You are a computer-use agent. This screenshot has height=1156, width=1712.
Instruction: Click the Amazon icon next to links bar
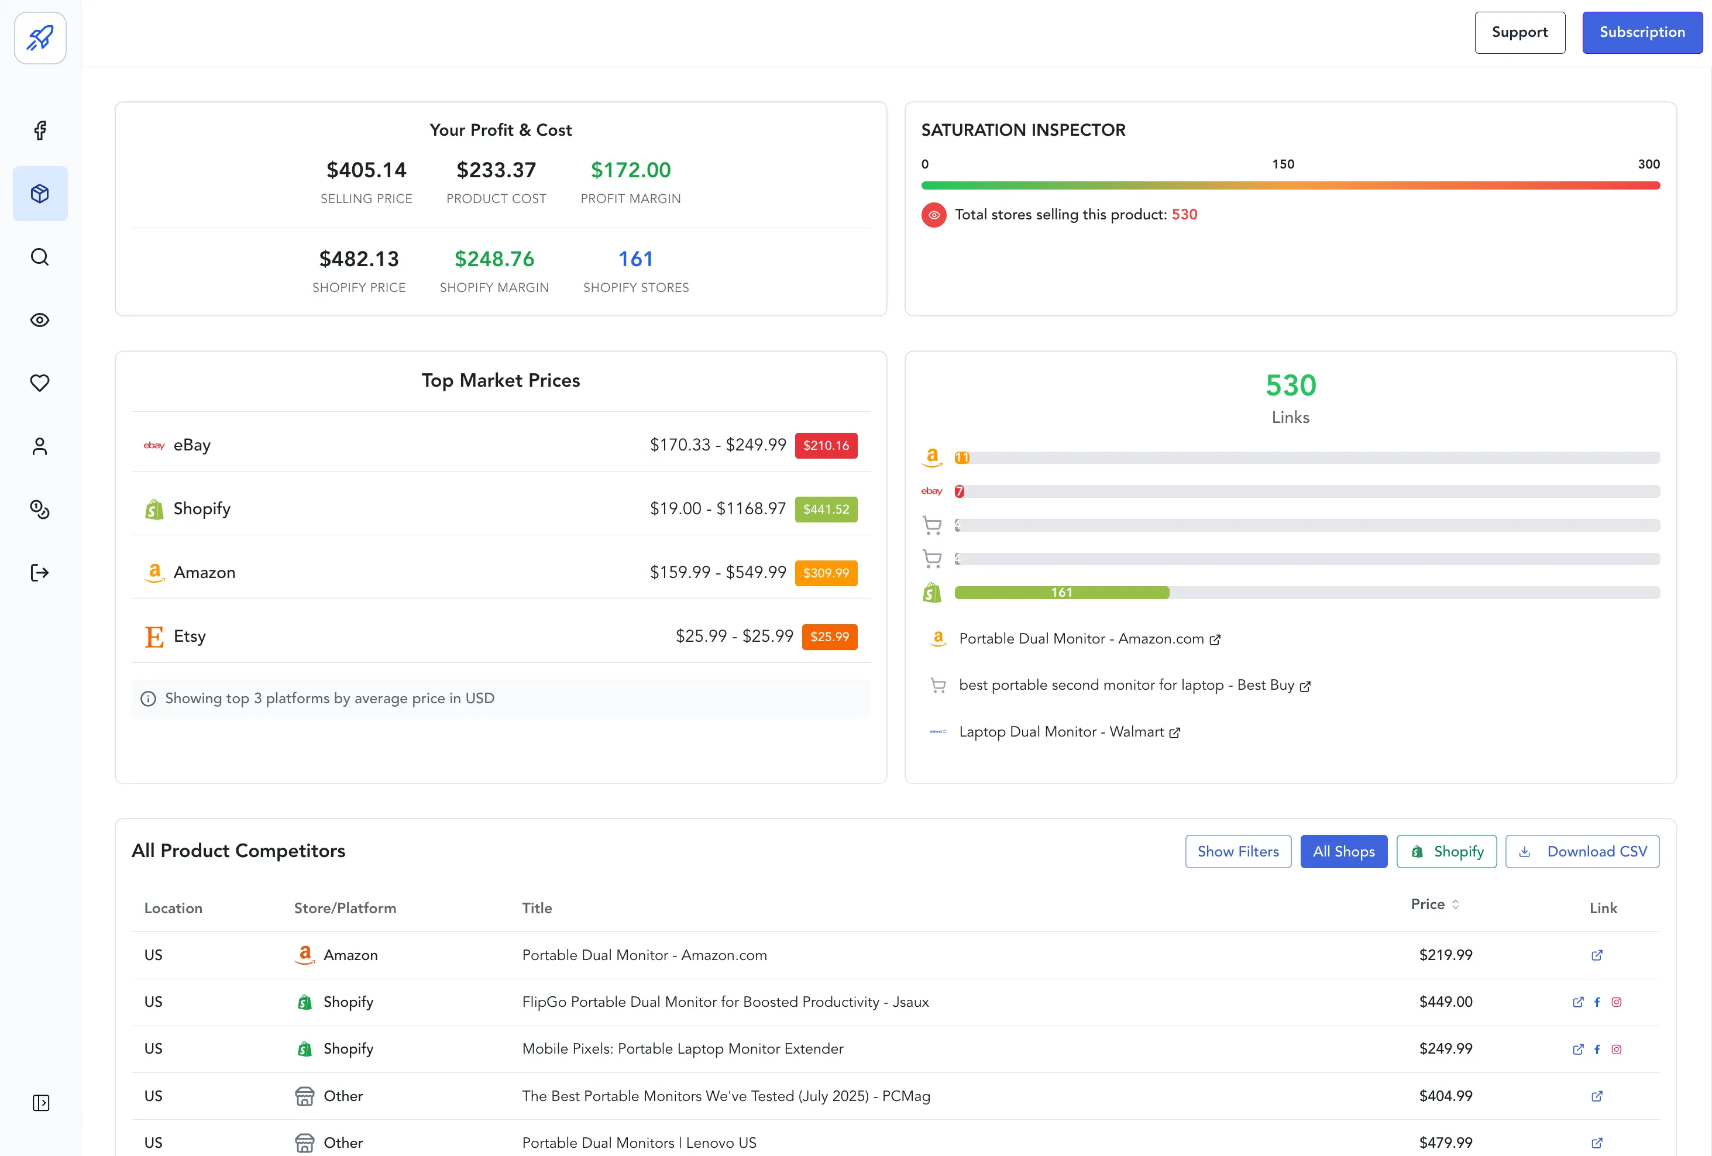pyautogui.click(x=932, y=457)
